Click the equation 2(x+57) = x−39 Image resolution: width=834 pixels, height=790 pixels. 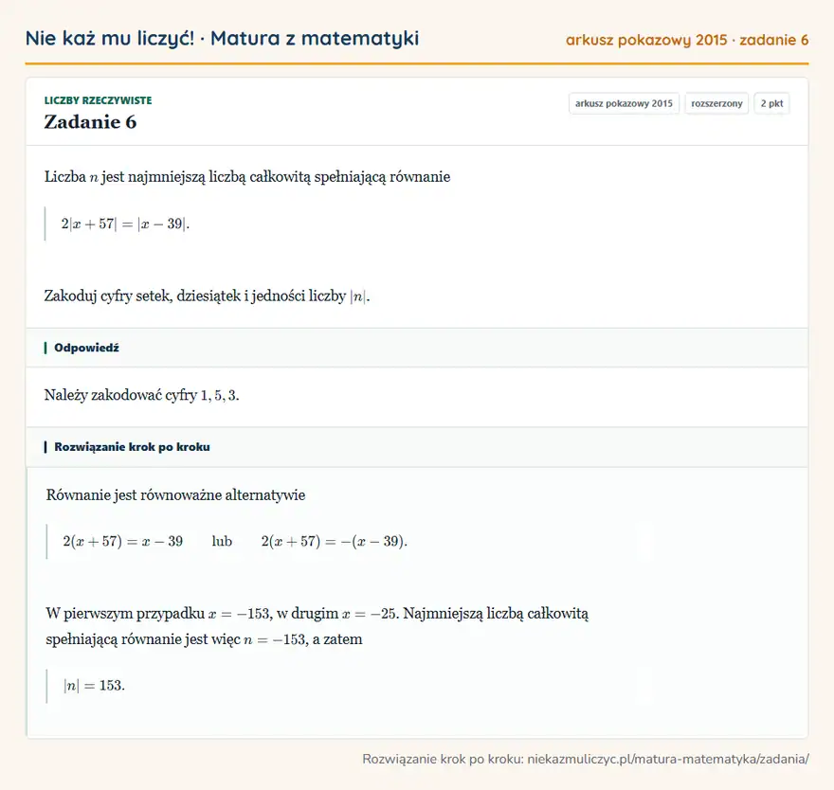pyautogui.click(x=123, y=541)
